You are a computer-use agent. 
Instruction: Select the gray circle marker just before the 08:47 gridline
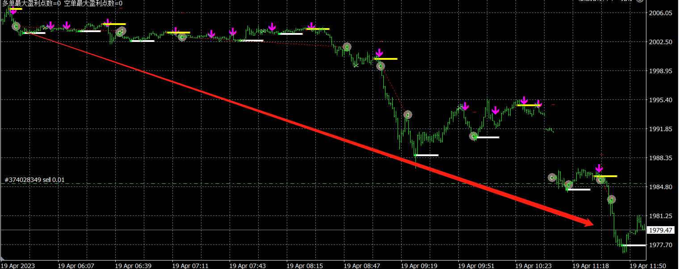tap(347, 47)
